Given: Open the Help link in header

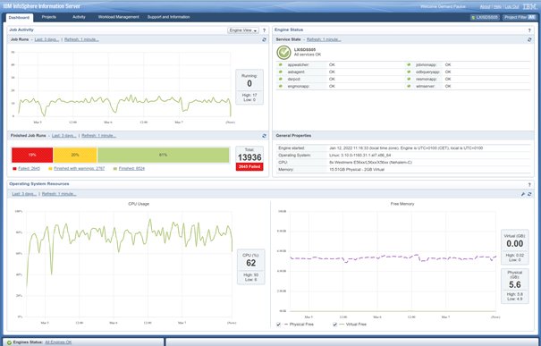Looking at the screenshot, I should 497,6.
